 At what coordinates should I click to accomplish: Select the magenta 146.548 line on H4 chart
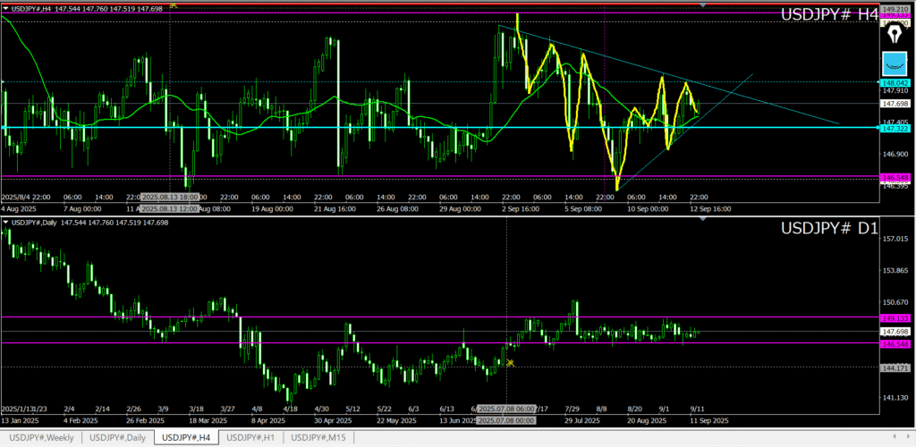[x=438, y=176]
